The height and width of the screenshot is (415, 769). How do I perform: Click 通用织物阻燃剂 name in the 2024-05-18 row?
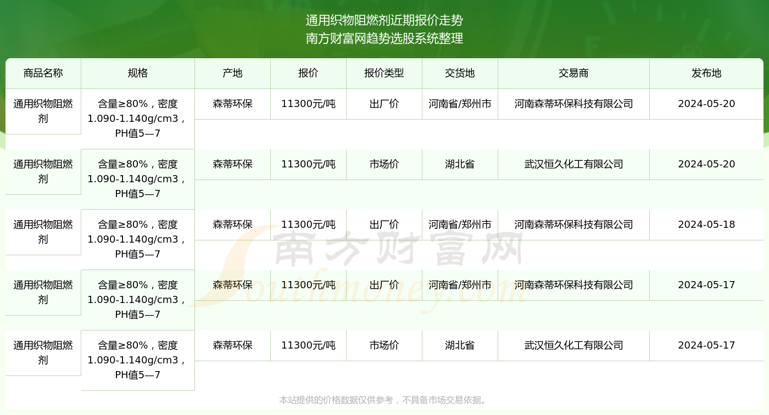point(43,232)
